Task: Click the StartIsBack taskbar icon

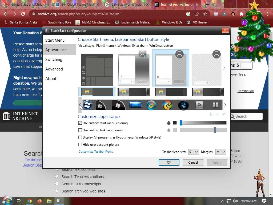Action: pos(59,201)
